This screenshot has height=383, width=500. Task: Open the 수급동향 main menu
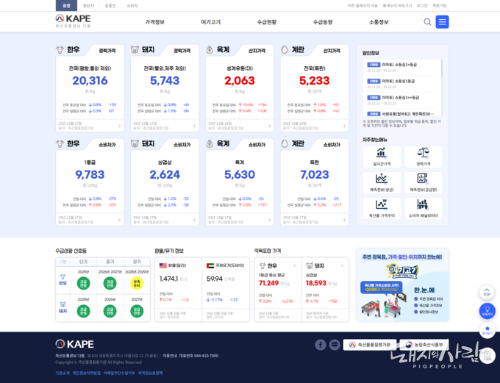pos(323,22)
